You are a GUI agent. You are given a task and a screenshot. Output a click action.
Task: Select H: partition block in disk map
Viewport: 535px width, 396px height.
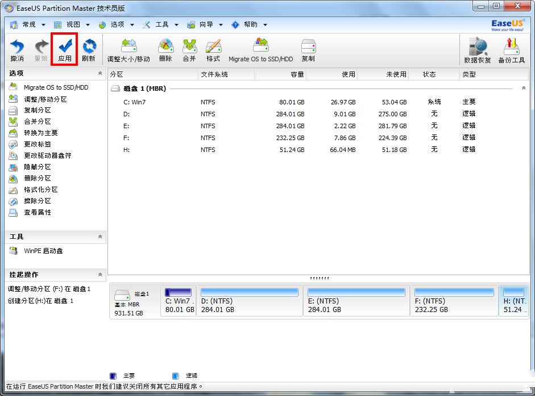point(514,301)
